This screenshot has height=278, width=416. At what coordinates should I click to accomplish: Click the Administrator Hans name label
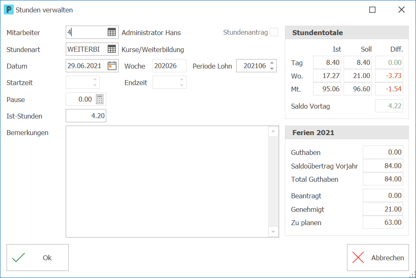(x=151, y=33)
